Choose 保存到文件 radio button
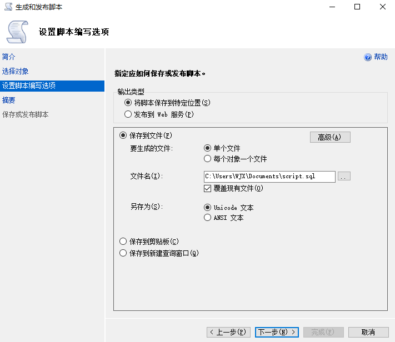Image resolution: width=395 pixels, height=342 pixels. (x=123, y=135)
